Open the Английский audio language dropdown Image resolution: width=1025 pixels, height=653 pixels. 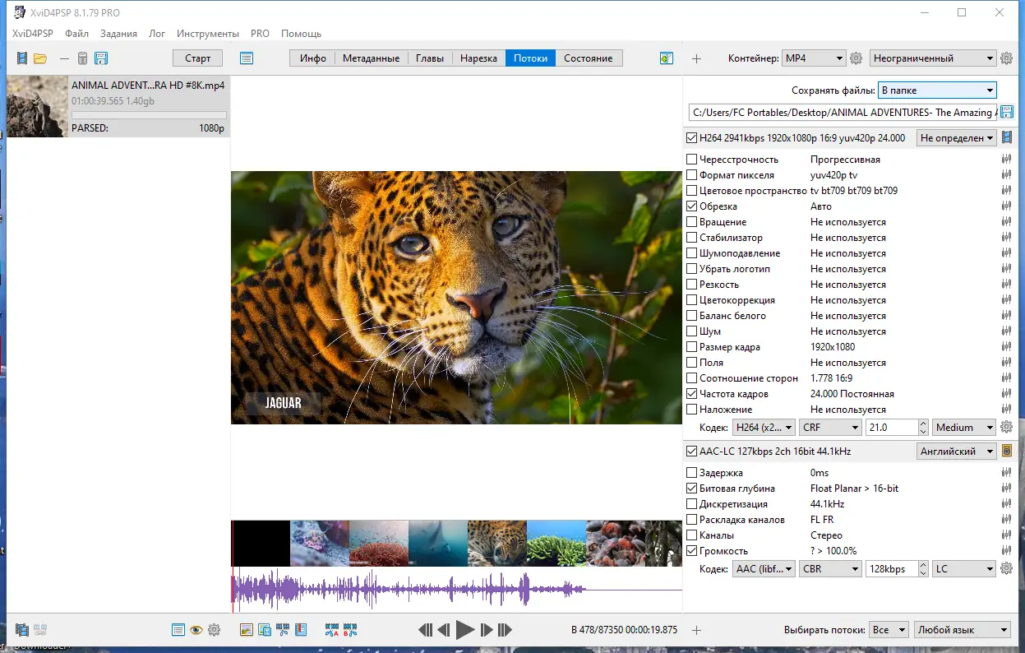pyautogui.click(x=956, y=452)
